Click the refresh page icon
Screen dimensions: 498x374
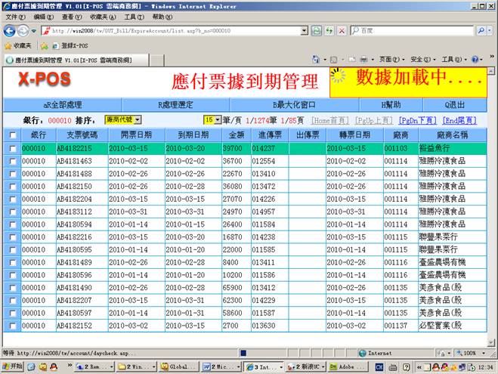tap(327, 30)
